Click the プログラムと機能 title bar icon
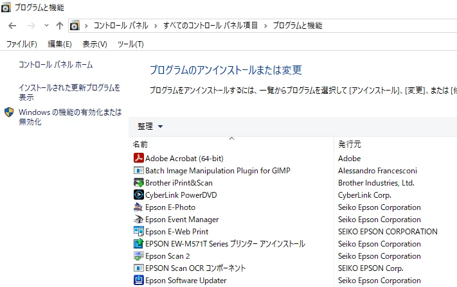This screenshot has width=457, height=287. click(6, 7)
